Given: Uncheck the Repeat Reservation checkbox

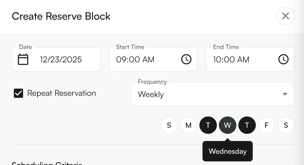Looking at the screenshot, I should coord(18,93).
